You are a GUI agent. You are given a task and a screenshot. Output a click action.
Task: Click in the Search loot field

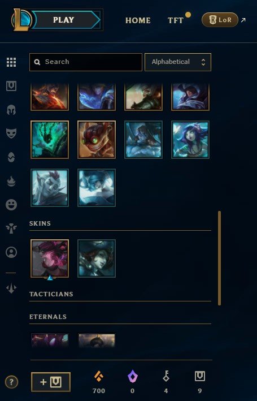coord(86,62)
